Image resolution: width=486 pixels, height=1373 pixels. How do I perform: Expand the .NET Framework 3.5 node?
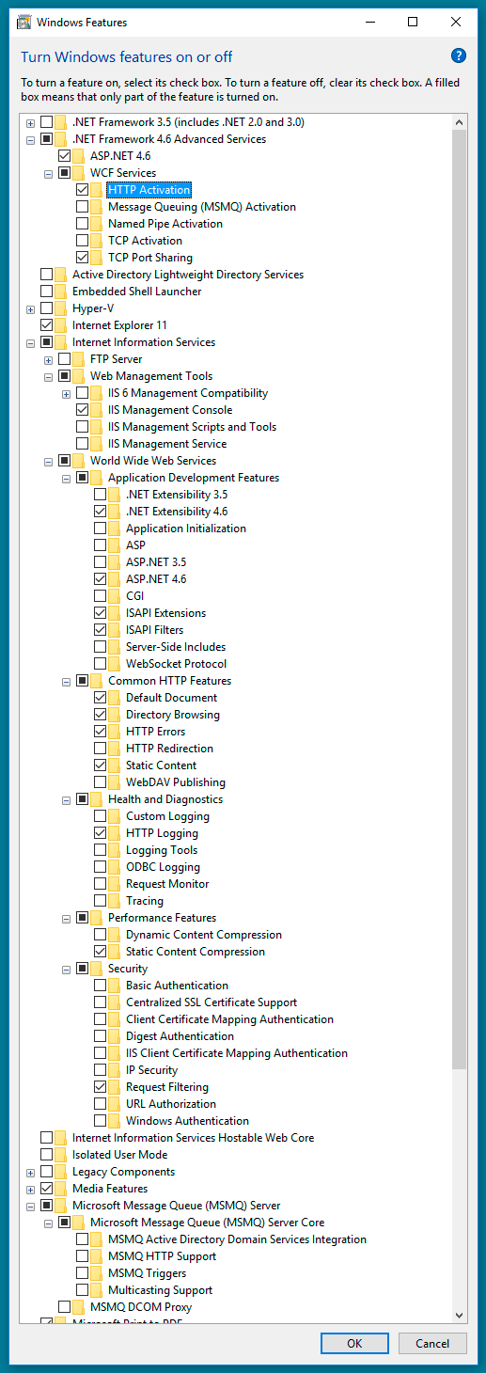pyautogui.click(x=31, y=122)
